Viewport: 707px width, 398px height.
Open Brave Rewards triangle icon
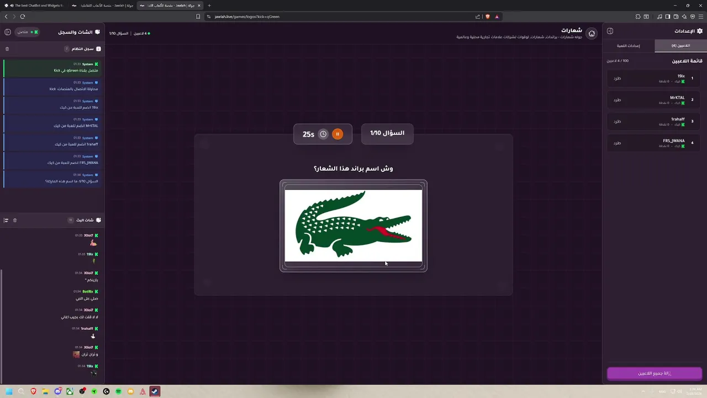[x=497, y=17]
